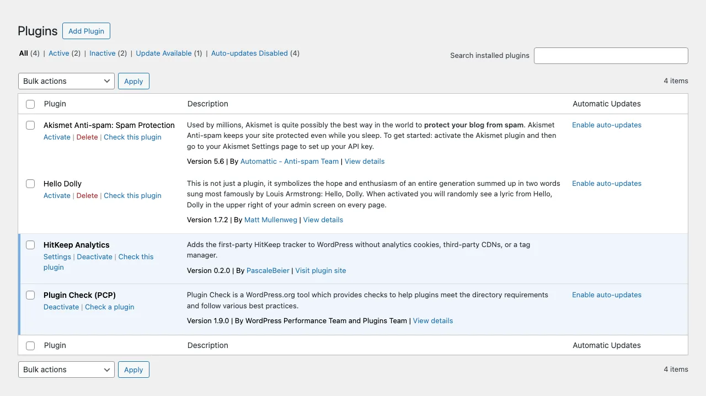Filter by Update Available
The image size is (706, 396).
(164, 53)
